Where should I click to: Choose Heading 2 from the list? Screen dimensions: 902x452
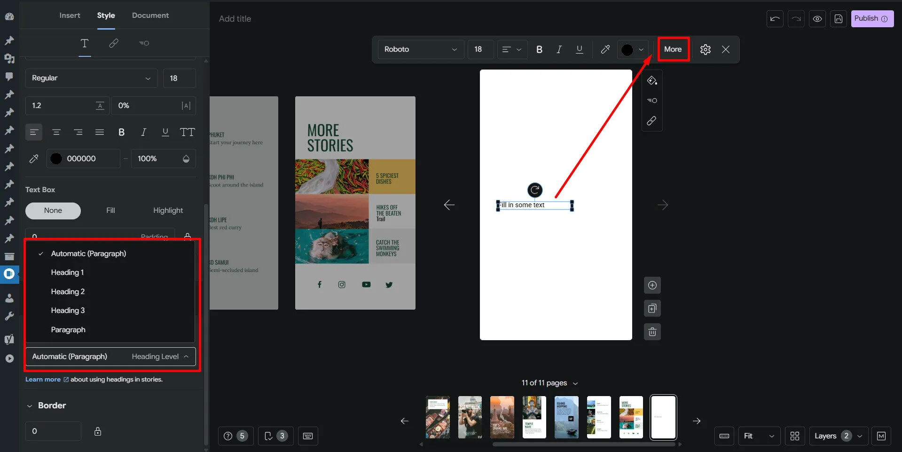68,292
